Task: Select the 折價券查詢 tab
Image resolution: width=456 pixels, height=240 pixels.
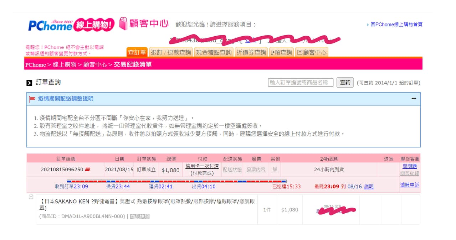Action: tap(251, 52)
